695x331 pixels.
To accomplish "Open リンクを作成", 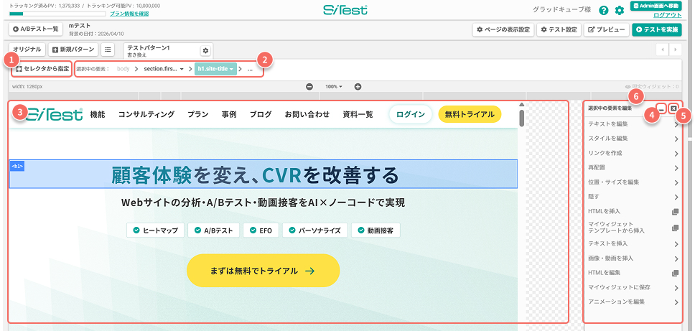I will (633, 154).
